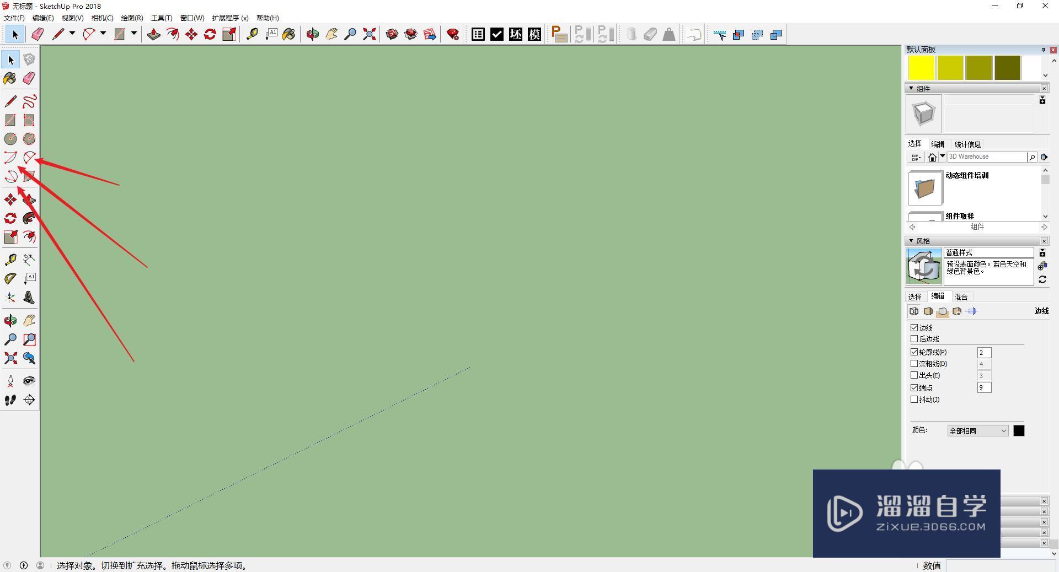Select the Arc tool
Screen dimensions: 1059x572
(9, 157)
